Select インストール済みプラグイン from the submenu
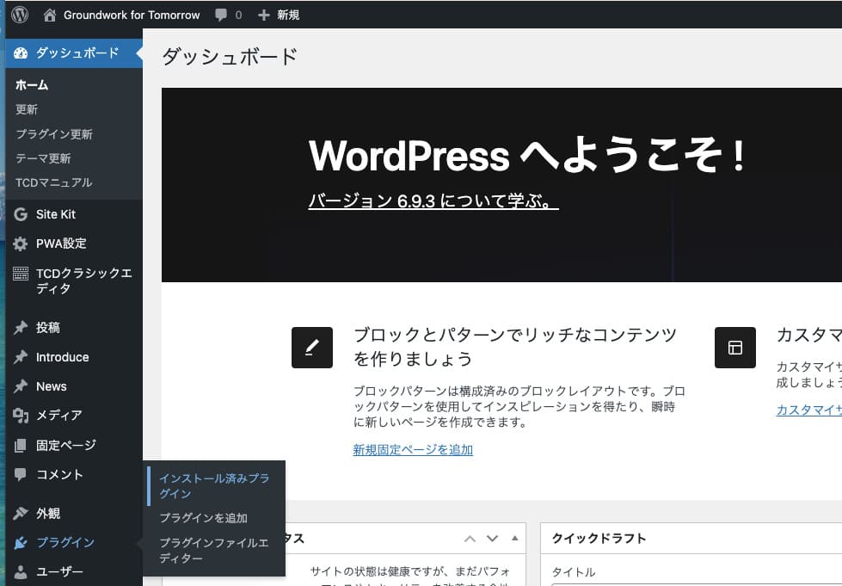Viewport: 842px width, 586px height. point(214,484)
